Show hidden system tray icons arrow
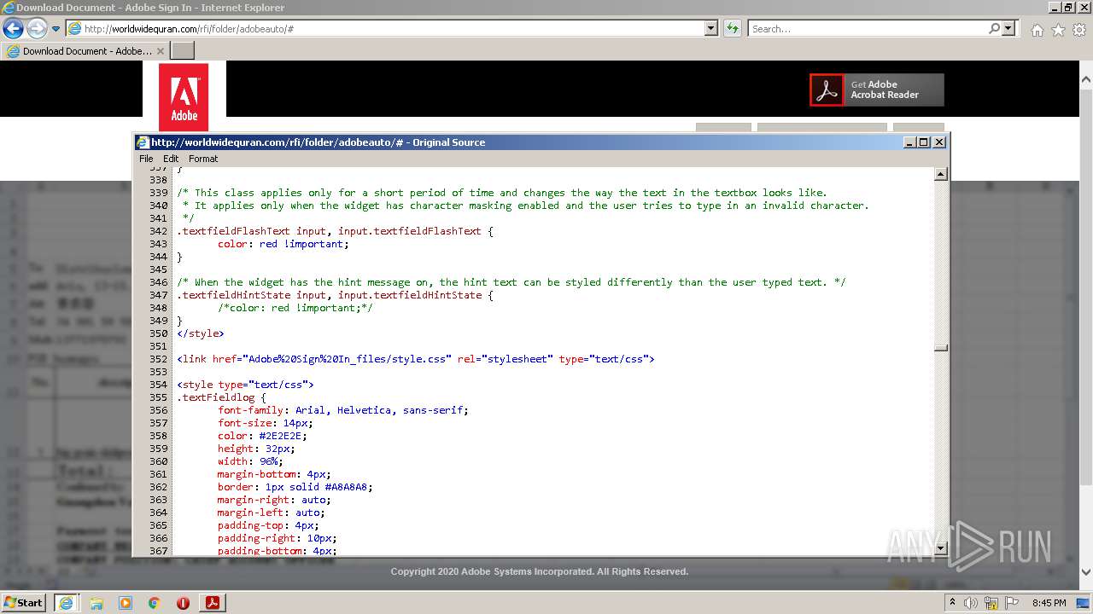This screenshot has width=1093, height=614. (953, 602)
